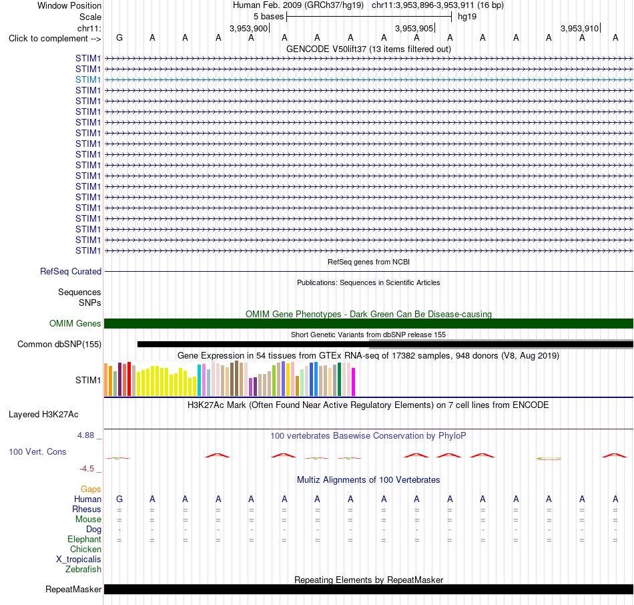This screenshot has width=634, height=605.
Task: Click the light-blue STIM1 transcript arrow line
Action: click(x=368, y=79)
